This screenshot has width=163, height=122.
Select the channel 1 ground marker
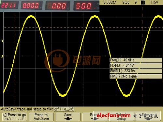[x=2, y=56]
